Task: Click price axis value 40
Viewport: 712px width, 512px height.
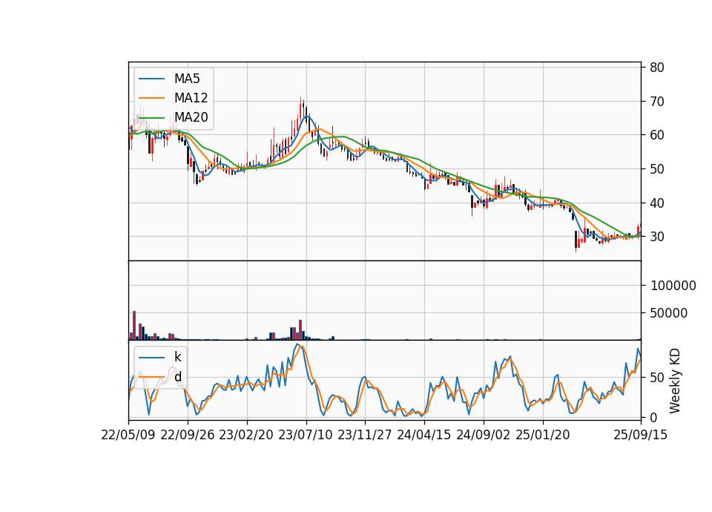Action: (657, 203)
